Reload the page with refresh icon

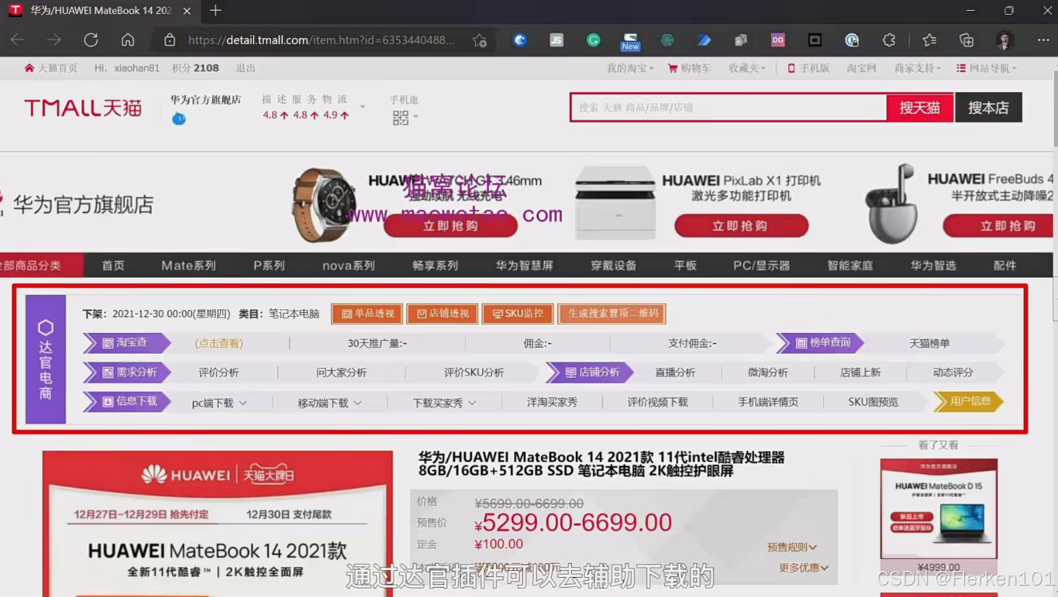tap(91, 40)
